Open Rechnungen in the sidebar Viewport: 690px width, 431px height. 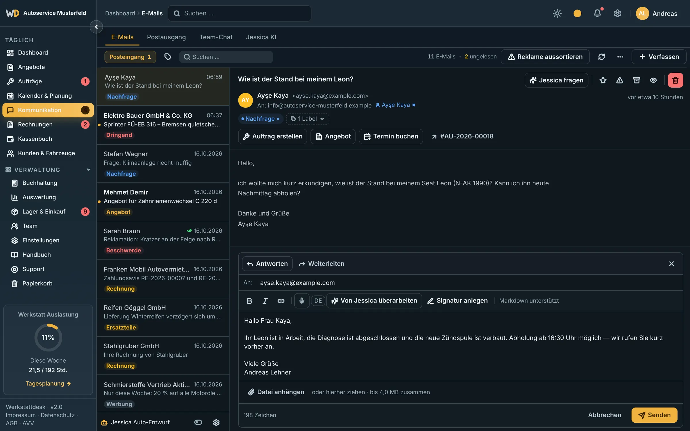click(48, 124)
